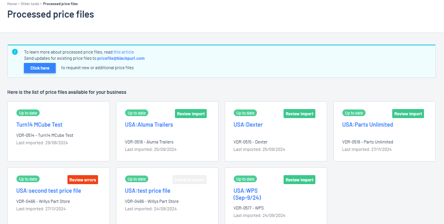Review import for Parts Unlimited
Image resolution: width=444 pixels, height=224 pixels.
[408, 114]
